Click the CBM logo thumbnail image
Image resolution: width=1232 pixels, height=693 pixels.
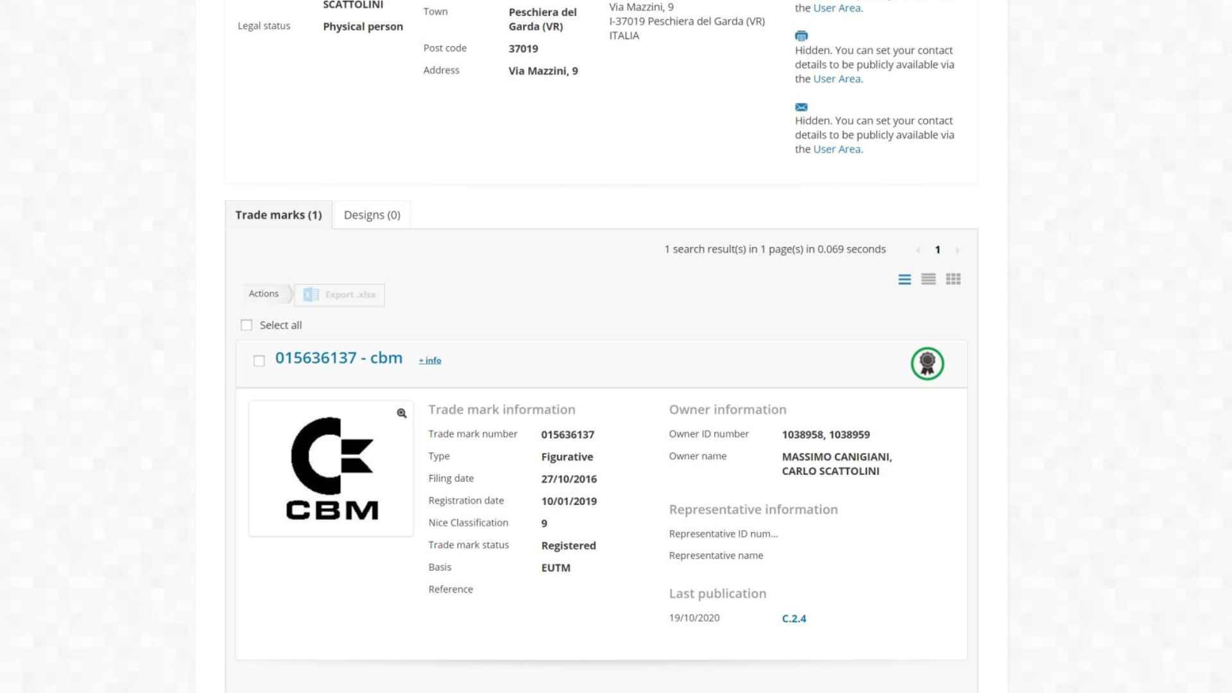click(x=332, y=468)
